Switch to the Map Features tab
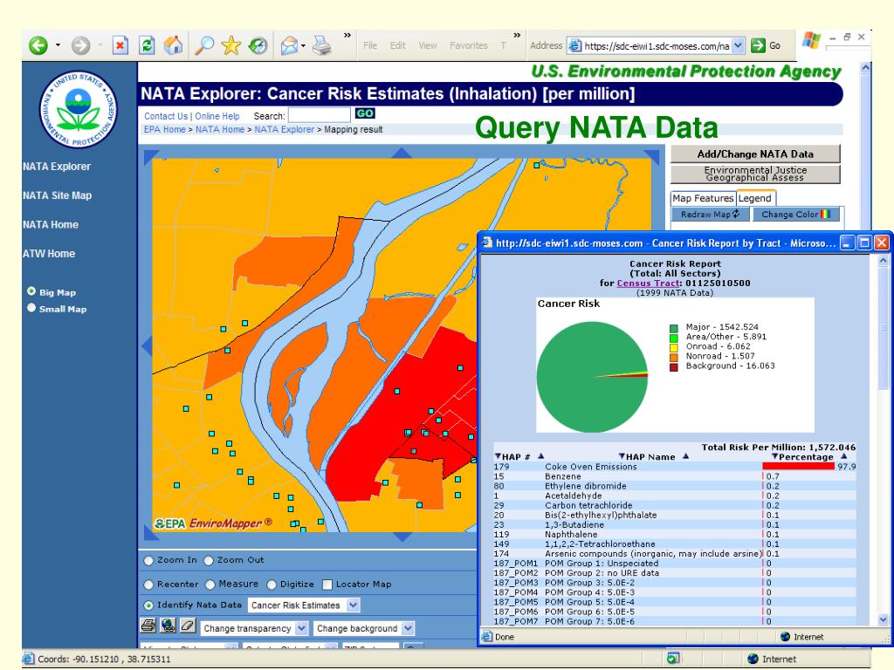Viewport: 894px width, 670px height. [x=703, y=198]
